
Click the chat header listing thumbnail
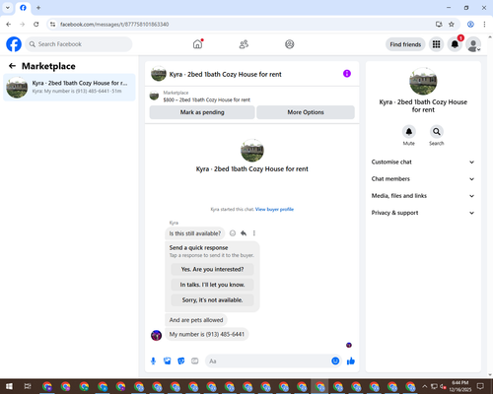click(159, 74)
